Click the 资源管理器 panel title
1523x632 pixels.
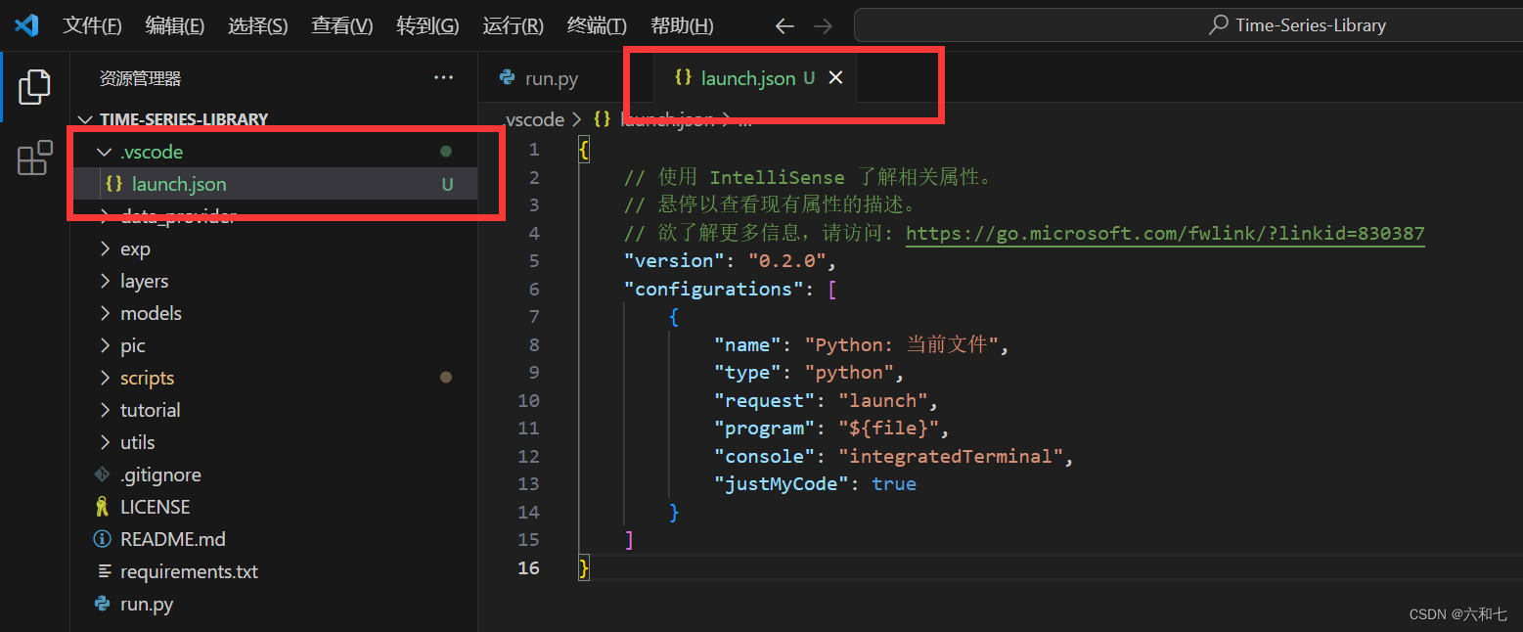(140, 78)
